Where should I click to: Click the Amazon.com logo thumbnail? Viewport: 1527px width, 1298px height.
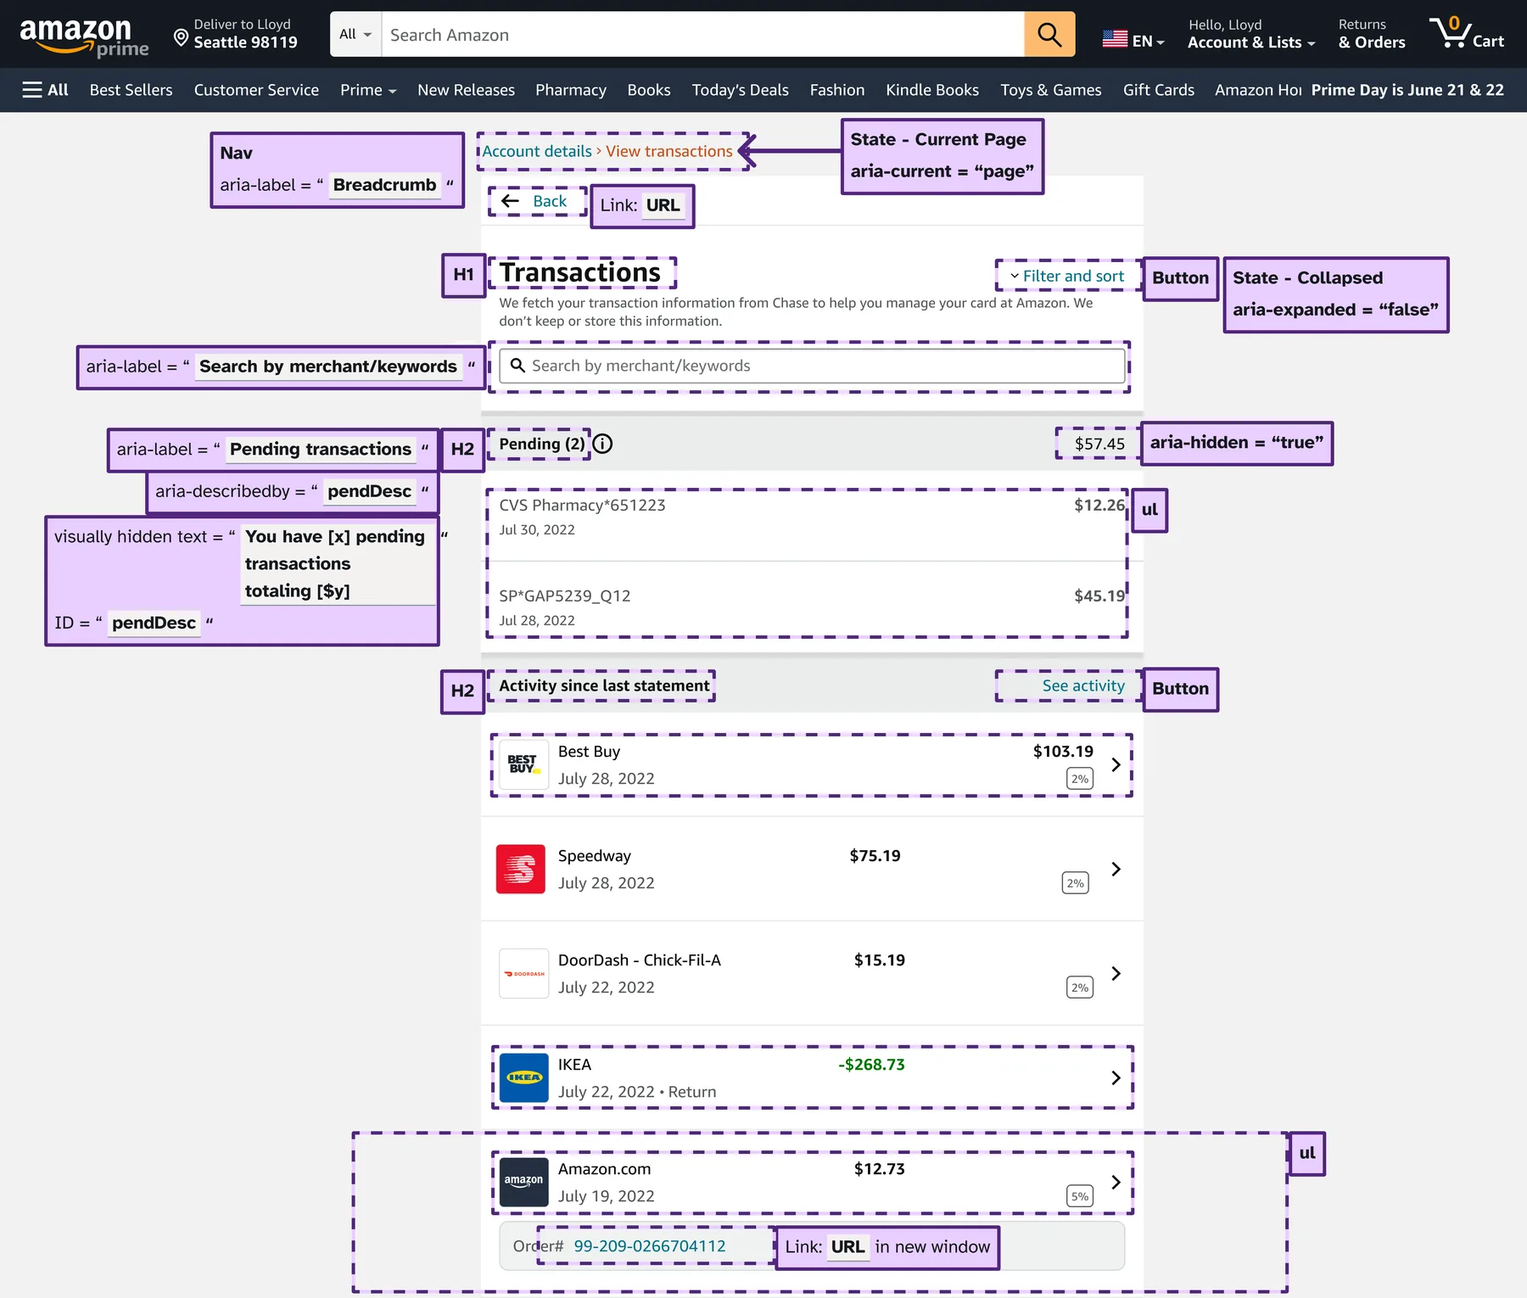523,1182
